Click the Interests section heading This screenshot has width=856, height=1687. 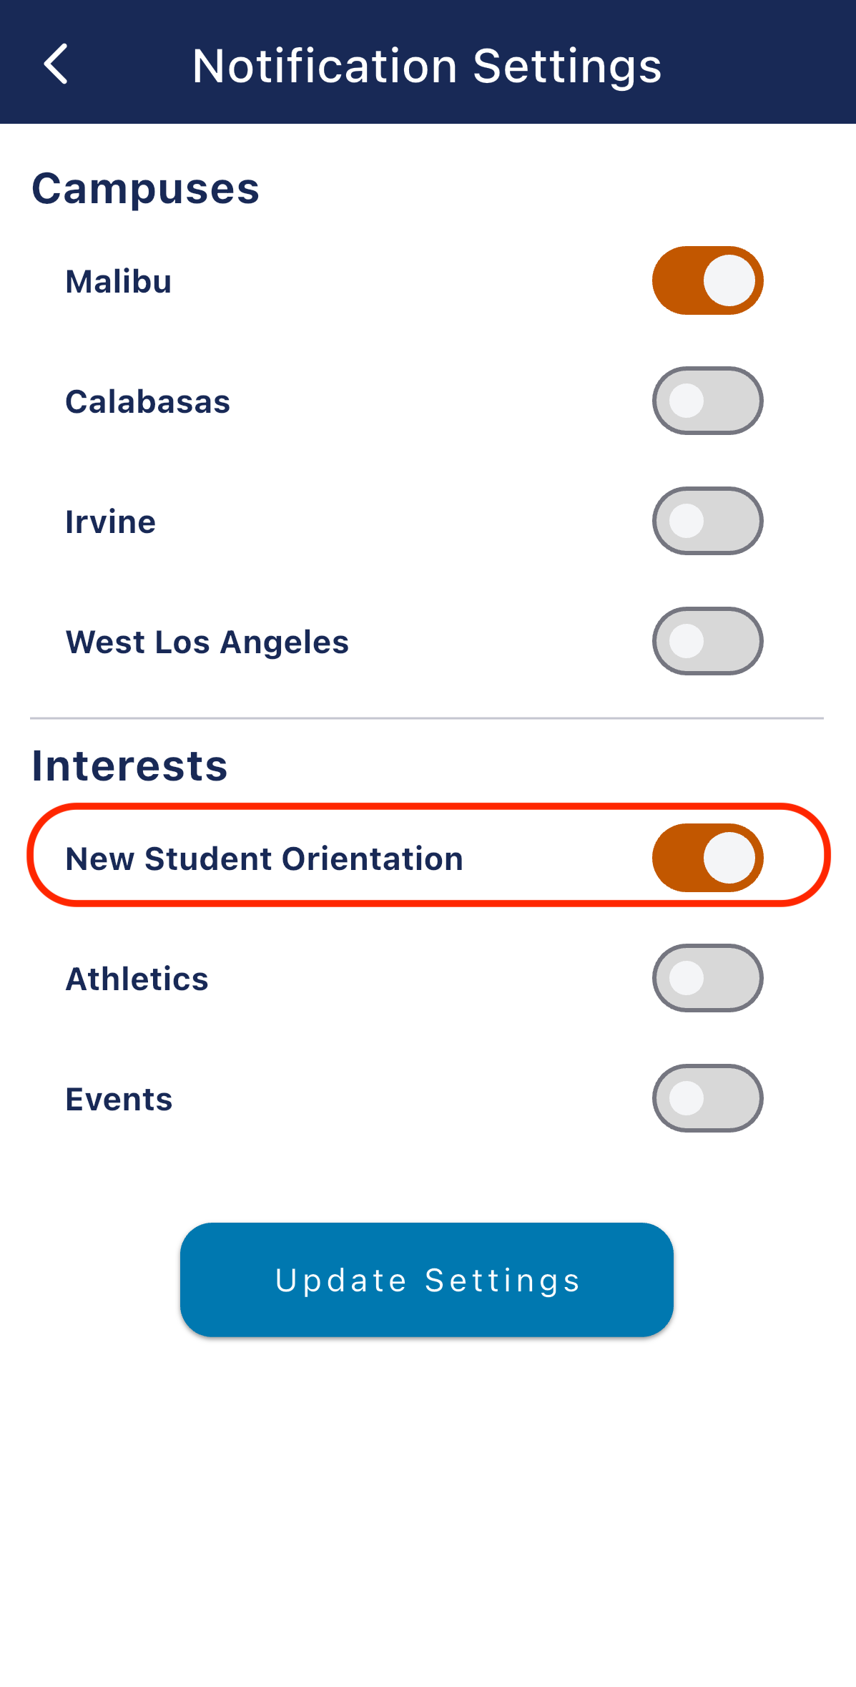(x=130, y=766)
